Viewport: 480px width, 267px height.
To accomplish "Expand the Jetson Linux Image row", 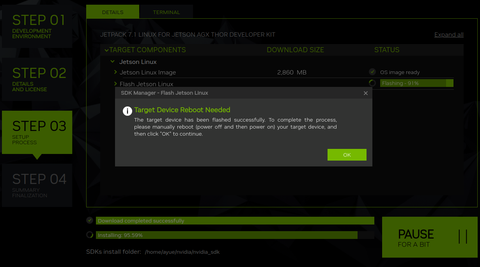I will (x=116, y=72).
